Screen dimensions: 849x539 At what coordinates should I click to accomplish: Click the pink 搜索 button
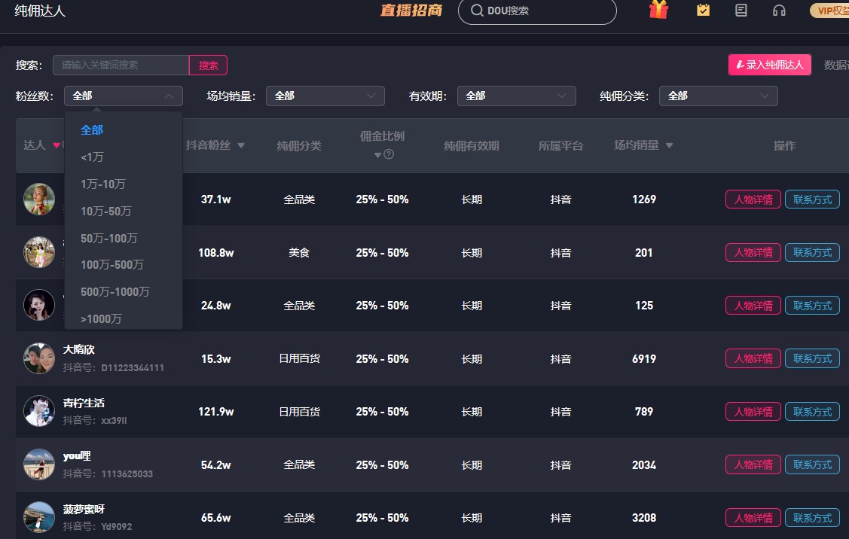point(208,65)
